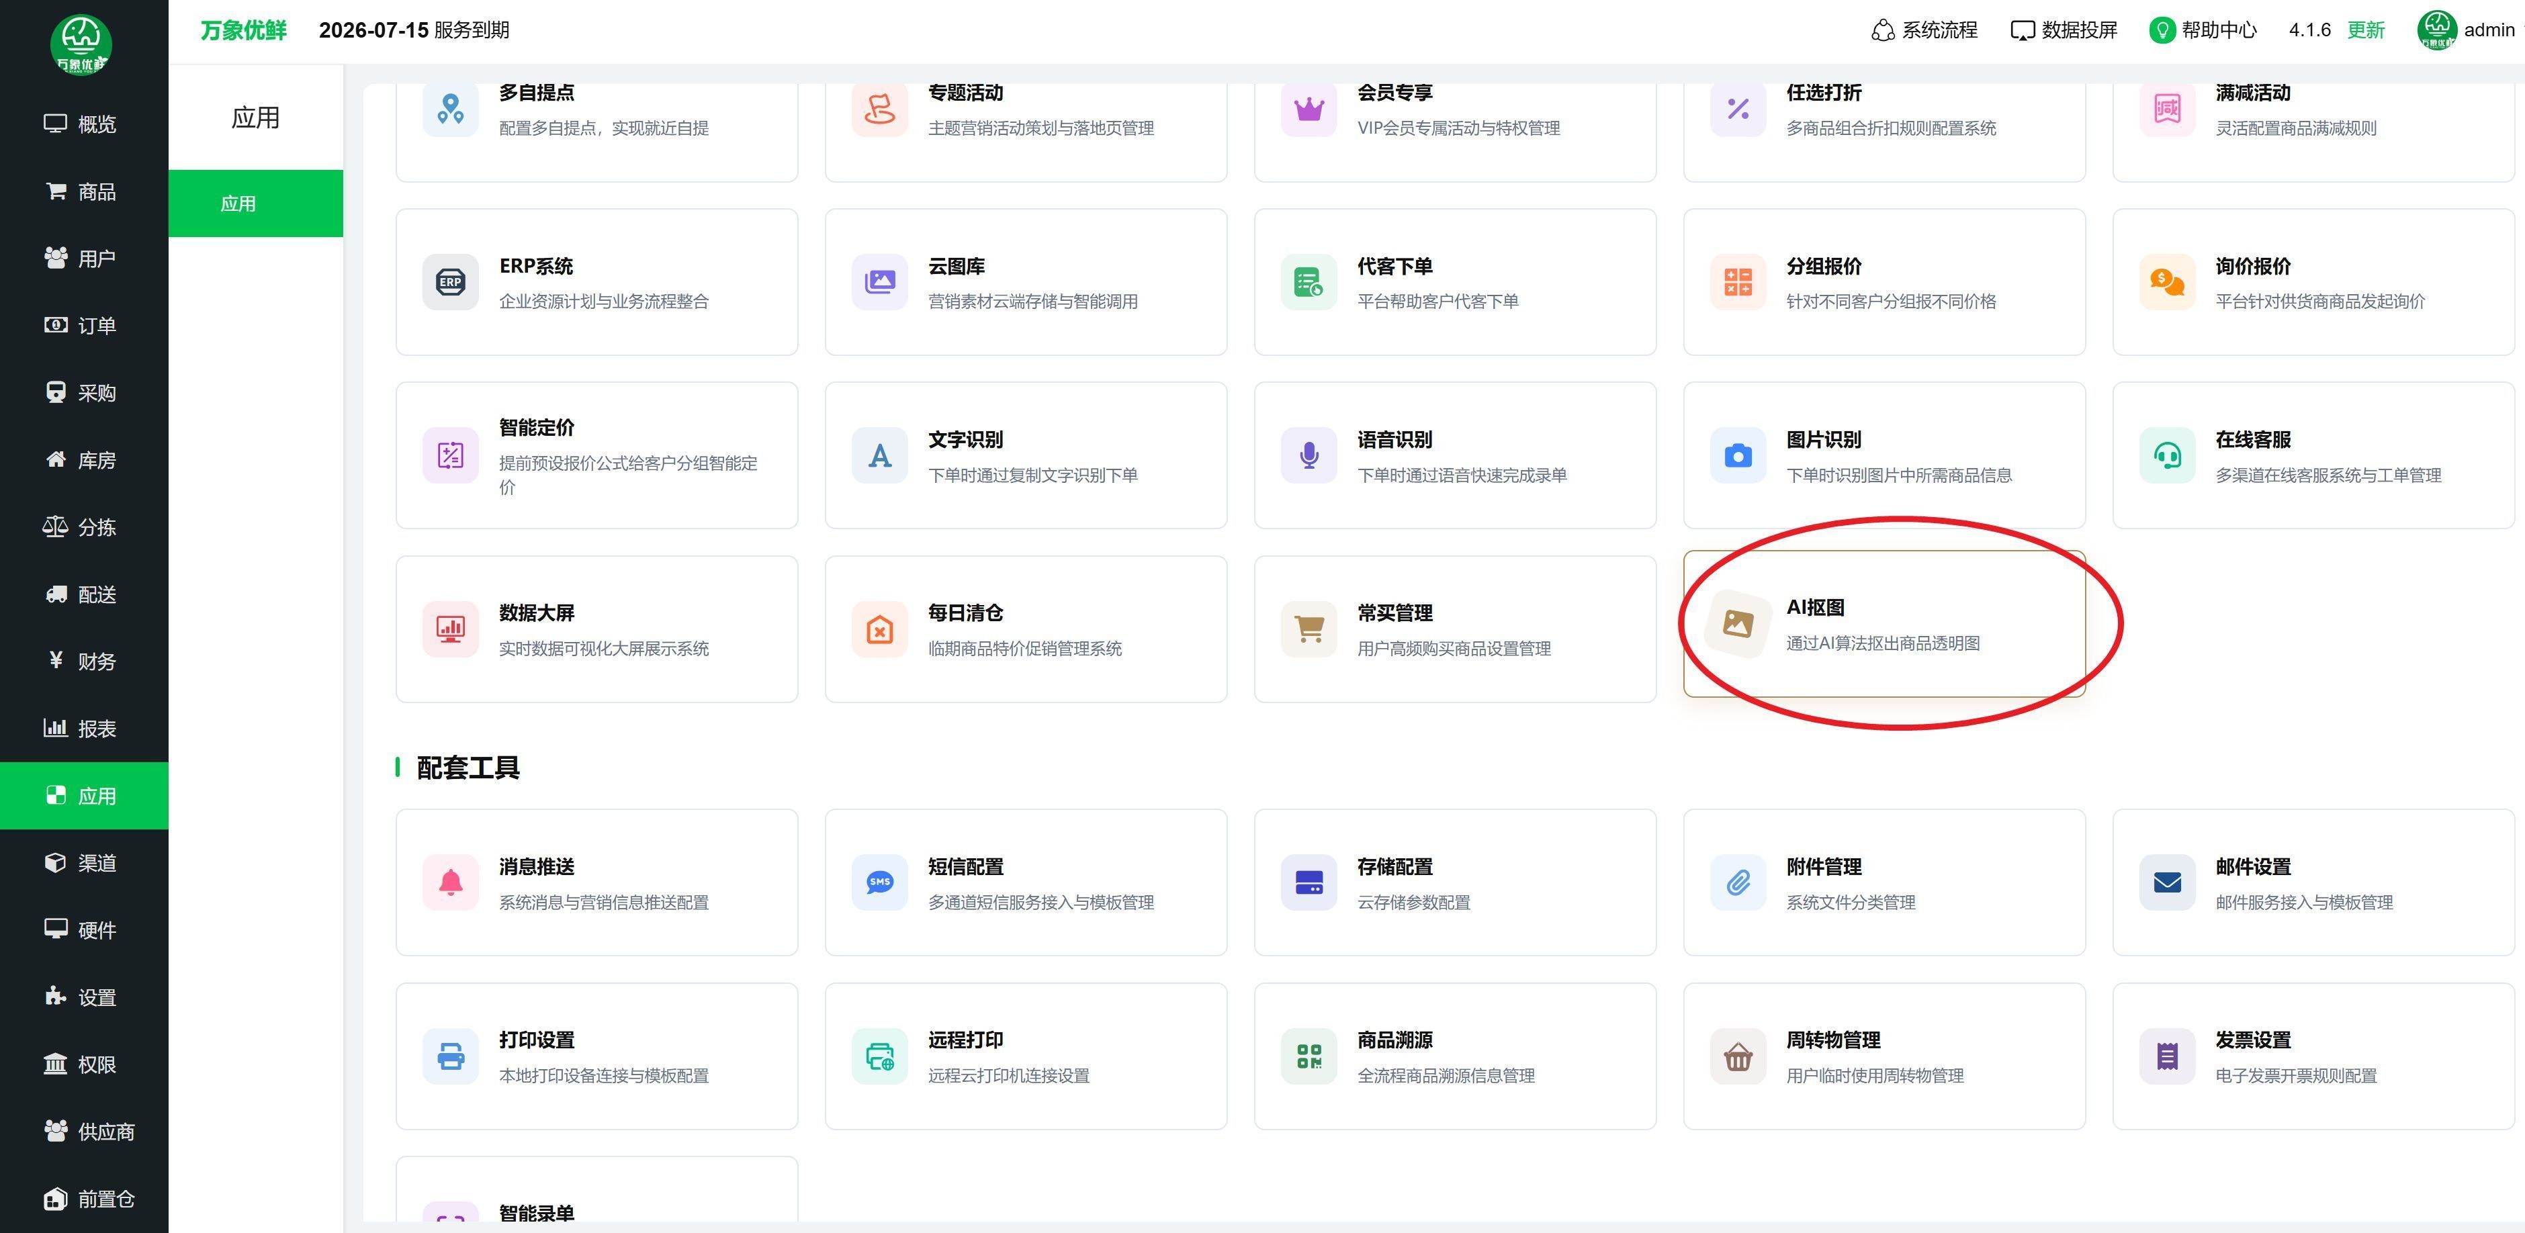Click the 在线客服 headset icon
The image size is (2525, 1233).
2167,456
